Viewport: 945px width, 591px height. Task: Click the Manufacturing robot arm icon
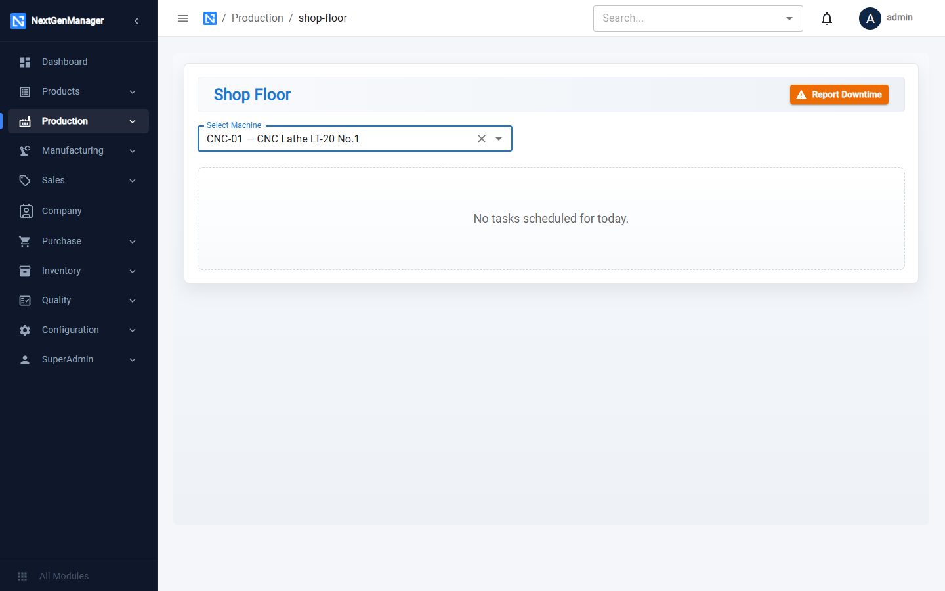25,150
